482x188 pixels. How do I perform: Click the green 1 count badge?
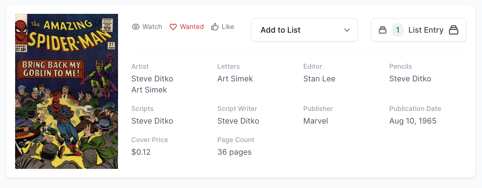click(398, 30)
